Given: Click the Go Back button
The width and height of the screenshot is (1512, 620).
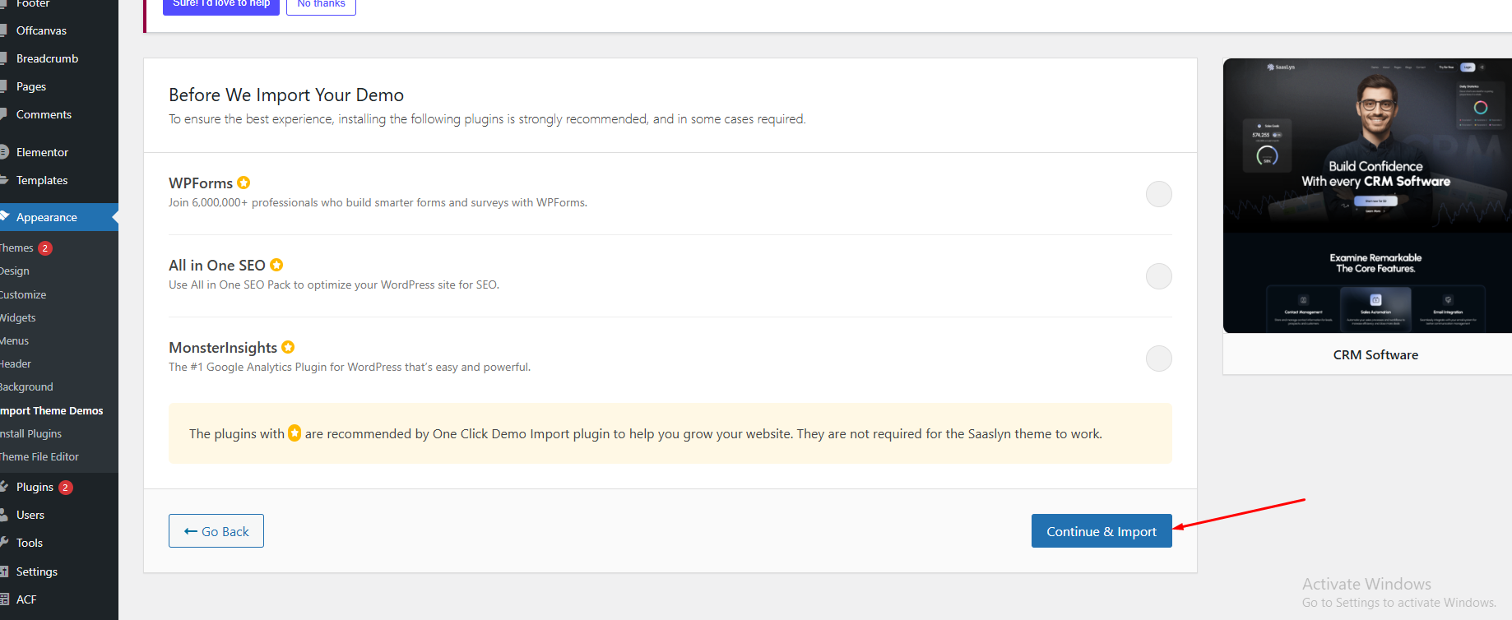Looking at the screenshot, I should pyautogui.click(x=216, y=531).
